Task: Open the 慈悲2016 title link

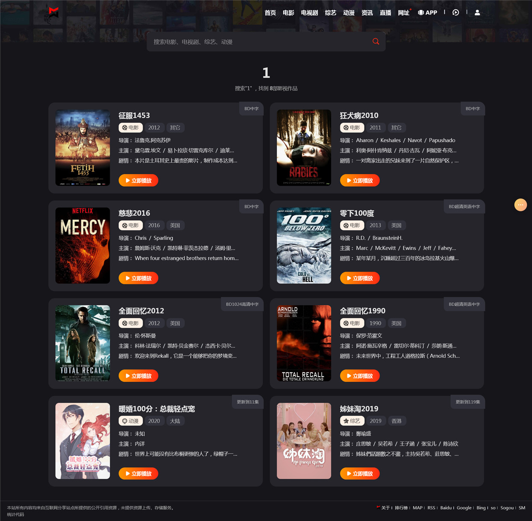Action: tap(134, 213)
